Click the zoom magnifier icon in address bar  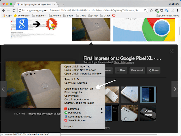145,10
